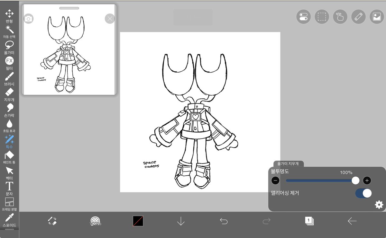Click the camera icon on reference window
This screenshot has height=238, width=386.
tap(29, 19)
